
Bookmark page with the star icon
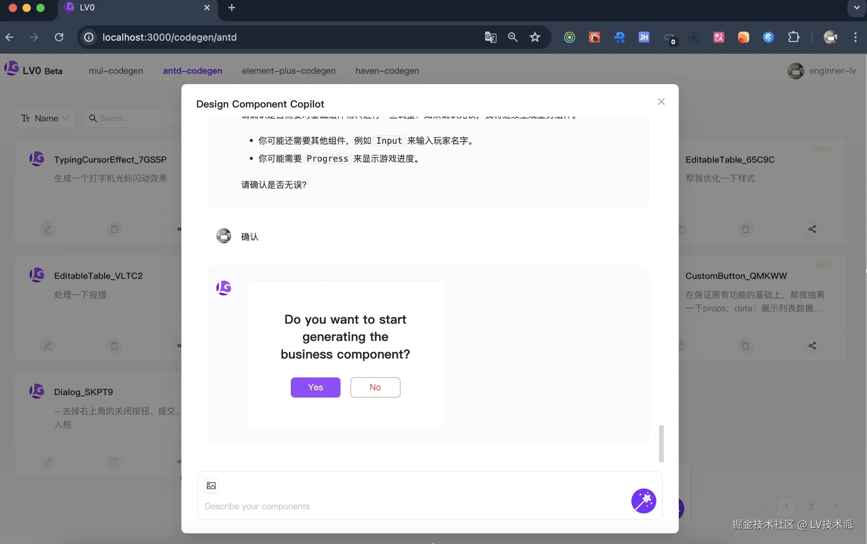tap(535, 37)
